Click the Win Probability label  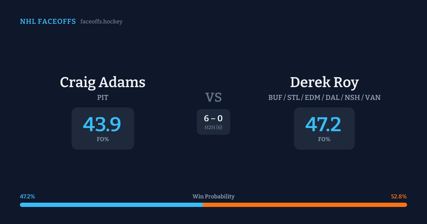point(213,197)
